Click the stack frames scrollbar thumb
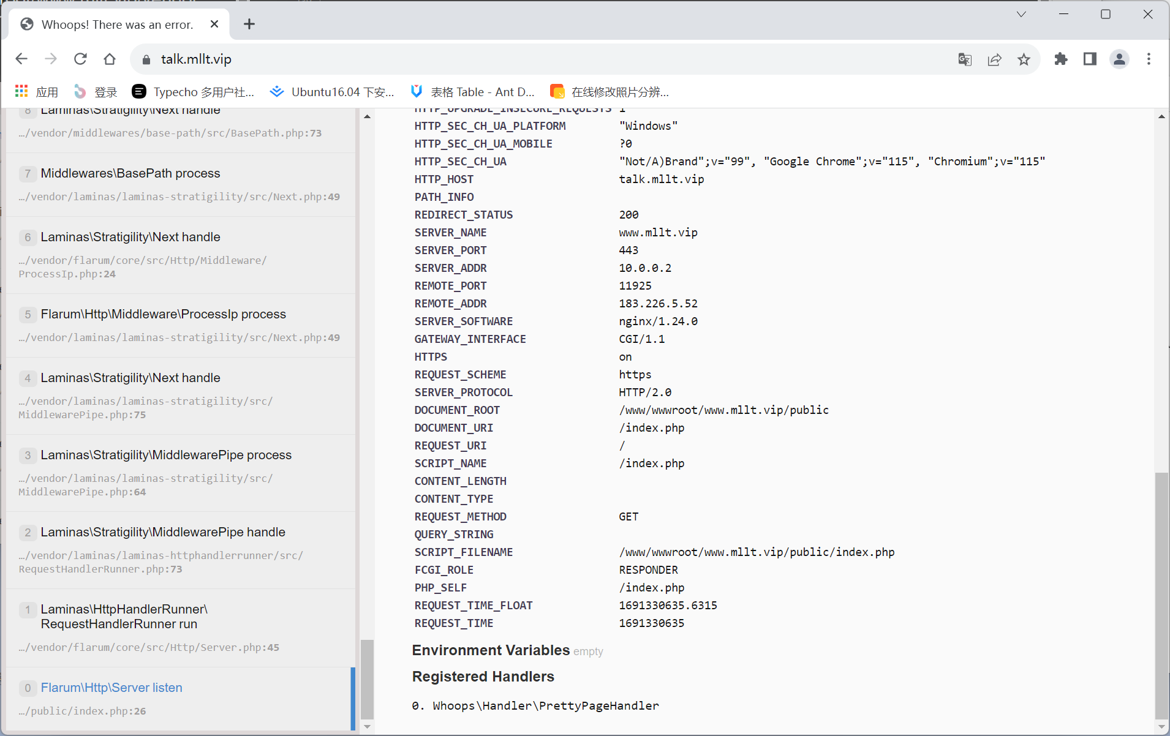 tap(367, 679)
